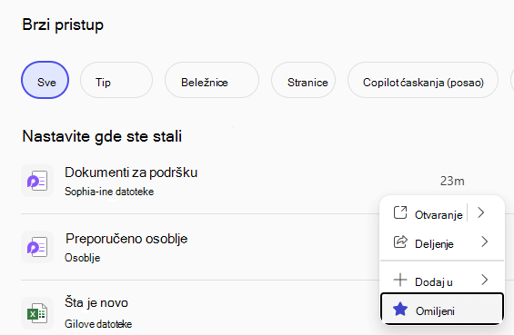The height and width of the screenshot is (335, 514).
Task: Open the Preporučeno osoblje document
Action: click(126, 239)
